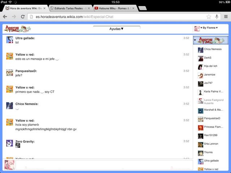Select Lance Fastgrand (Ausente) in user list
The width and height of the screenshot is (231, 173).
pyautogui.click(x=211, y=101)
